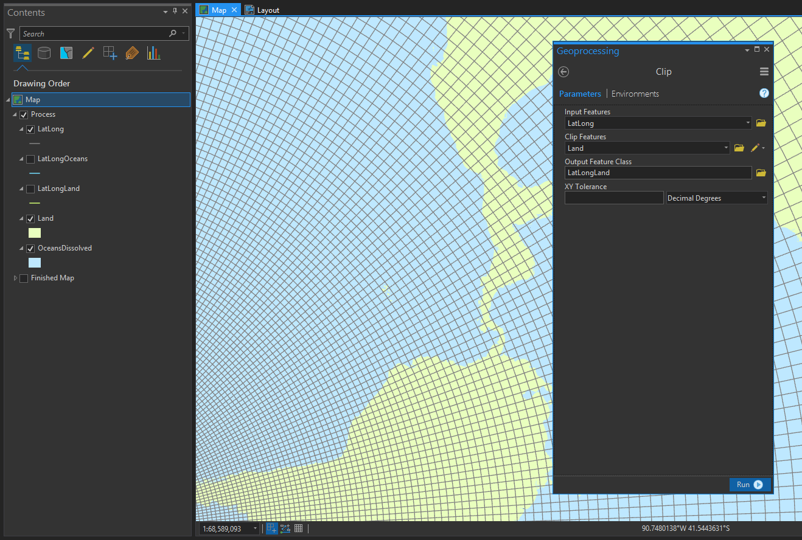Choose List By Labeling tag icon

132,53
